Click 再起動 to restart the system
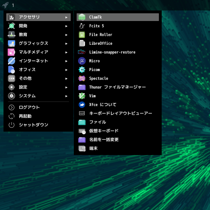This screenshot has width=210, height=210. 25,116
